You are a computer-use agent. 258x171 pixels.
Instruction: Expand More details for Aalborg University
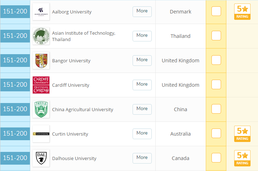click(142, 11)
